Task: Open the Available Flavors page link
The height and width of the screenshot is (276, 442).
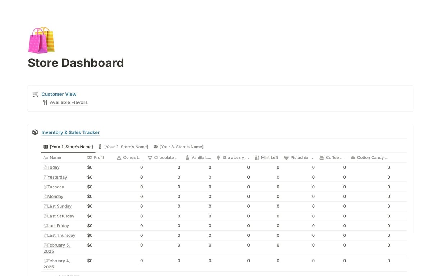Action: pos(69,102)
